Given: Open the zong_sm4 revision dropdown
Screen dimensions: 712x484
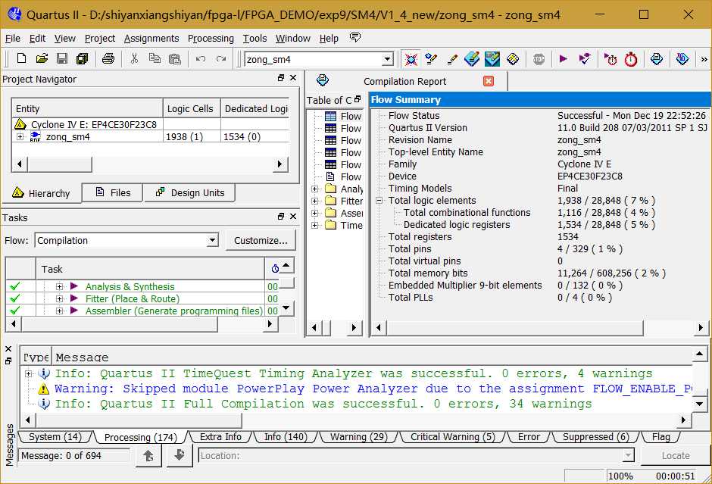Looking at the screenshot, I should pos(387,59).
